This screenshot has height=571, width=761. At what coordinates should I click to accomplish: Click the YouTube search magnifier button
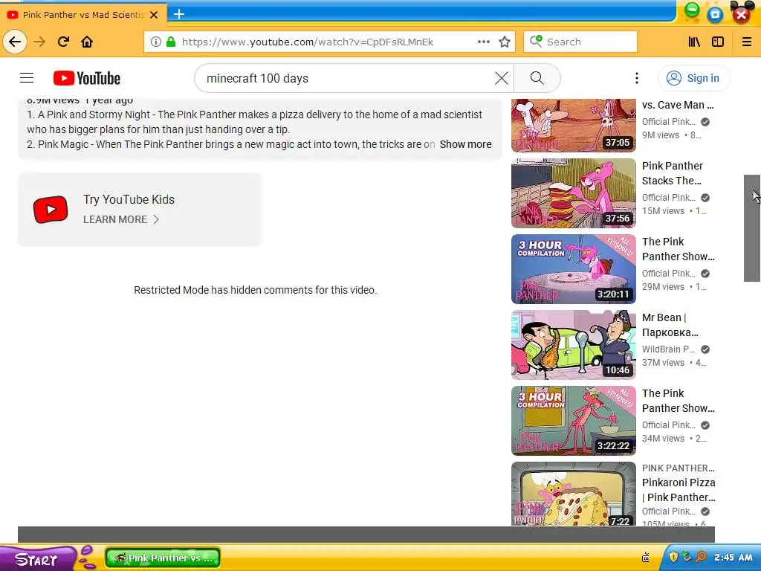[x=537, y=78]
